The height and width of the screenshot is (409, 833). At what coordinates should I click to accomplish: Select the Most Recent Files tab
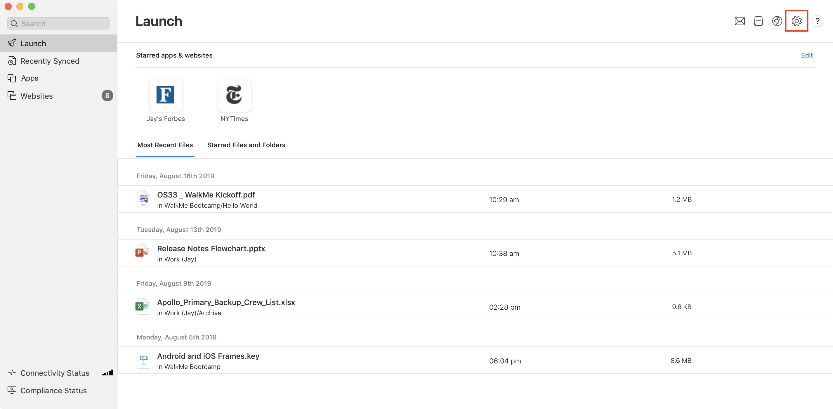165,145
